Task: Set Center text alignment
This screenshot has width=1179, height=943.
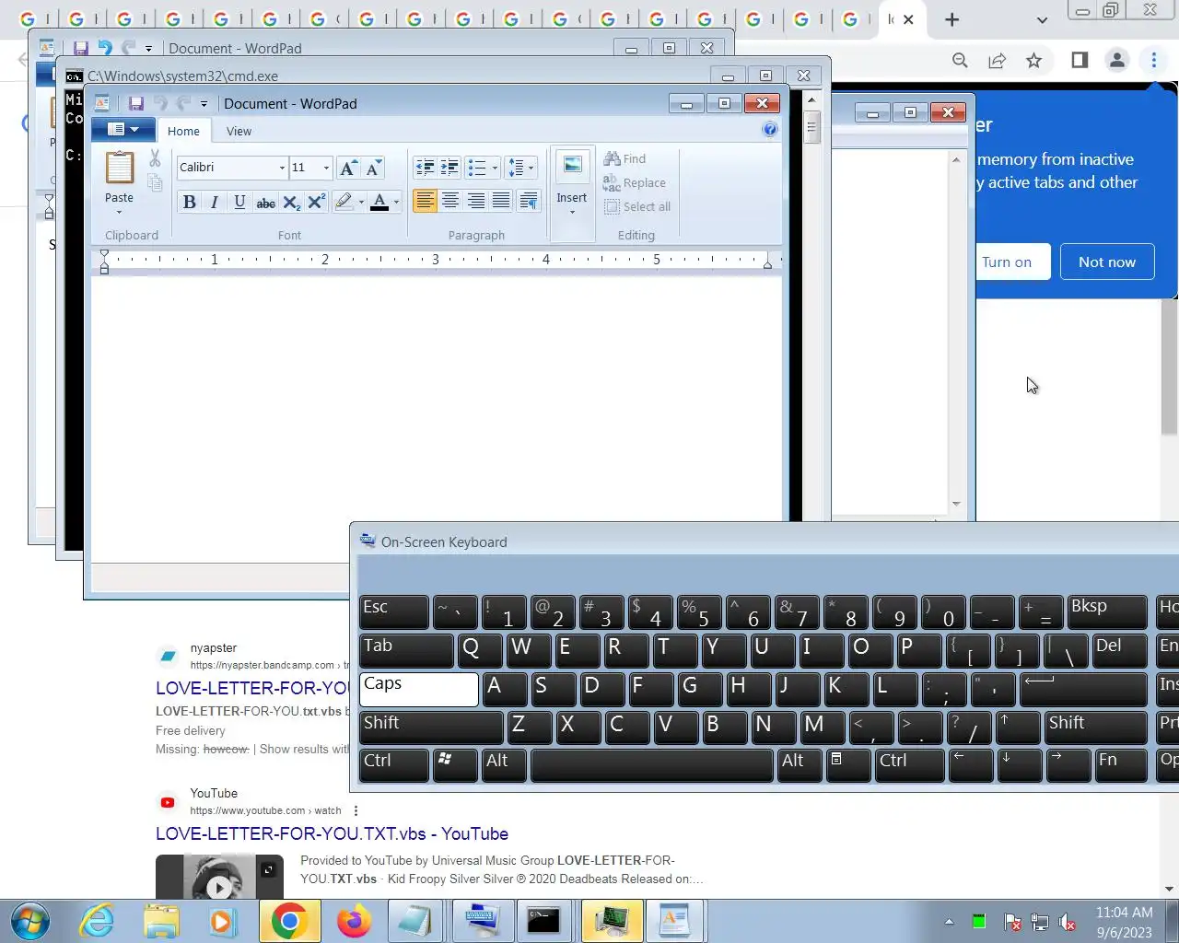Action: pos(450,201)
